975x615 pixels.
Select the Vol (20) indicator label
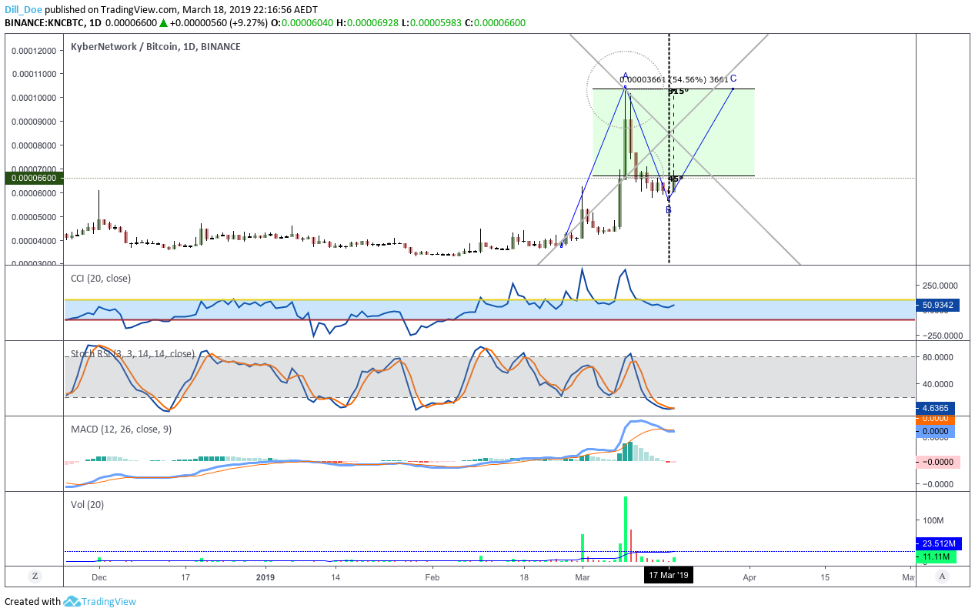point(87,504)
